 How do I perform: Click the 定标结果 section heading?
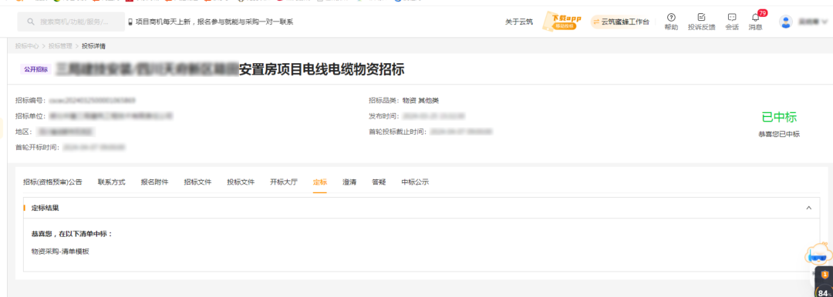tap(46, 208)
